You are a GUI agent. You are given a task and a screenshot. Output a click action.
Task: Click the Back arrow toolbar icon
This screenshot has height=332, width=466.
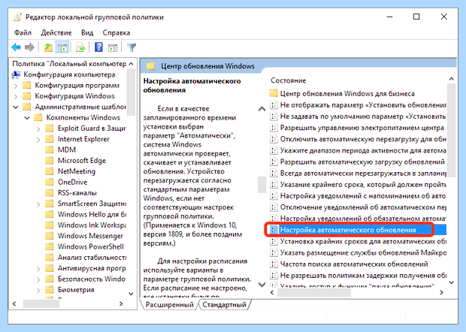coord(16,47)
